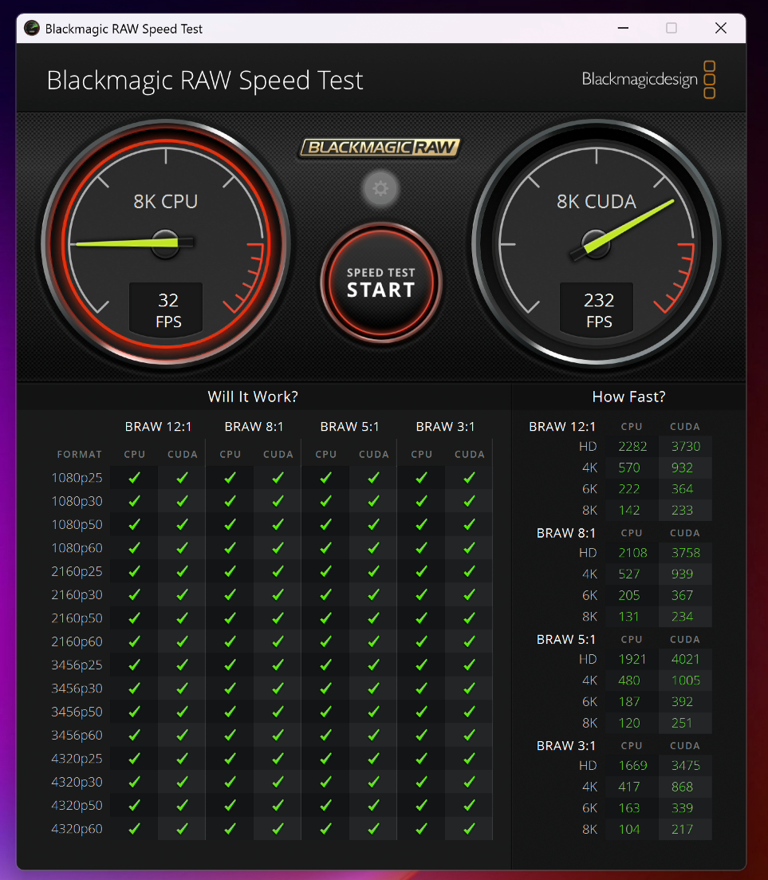Click the BRAW 5:1 column header in Will It Work

point(349,427)
